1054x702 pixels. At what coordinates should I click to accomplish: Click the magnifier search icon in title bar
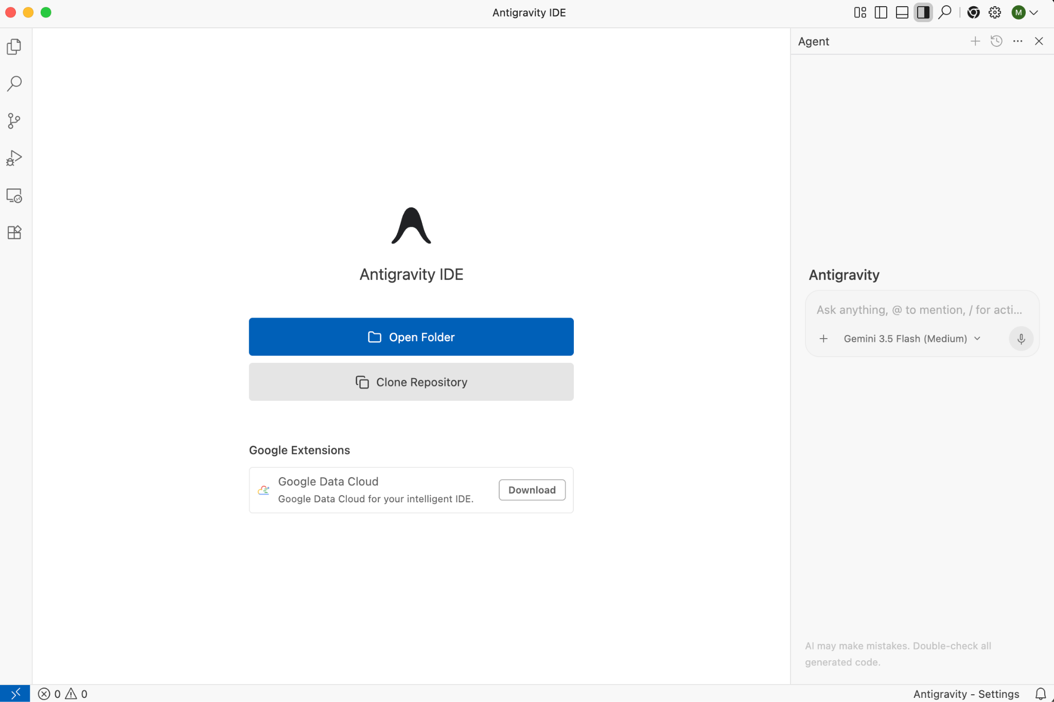tap(945, 12)
